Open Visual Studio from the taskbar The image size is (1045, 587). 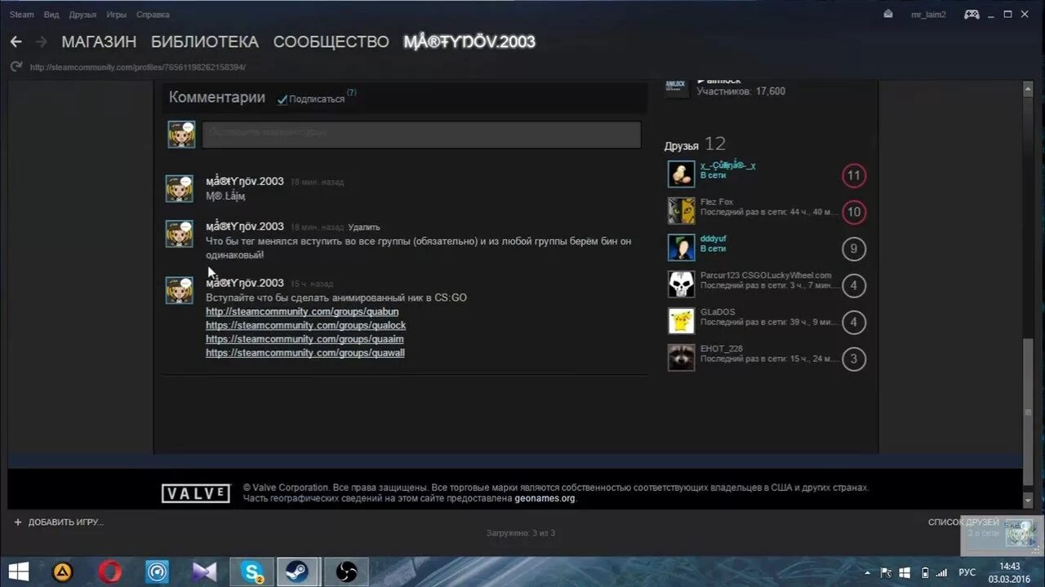pyautogui.click(x=205, y=572)
